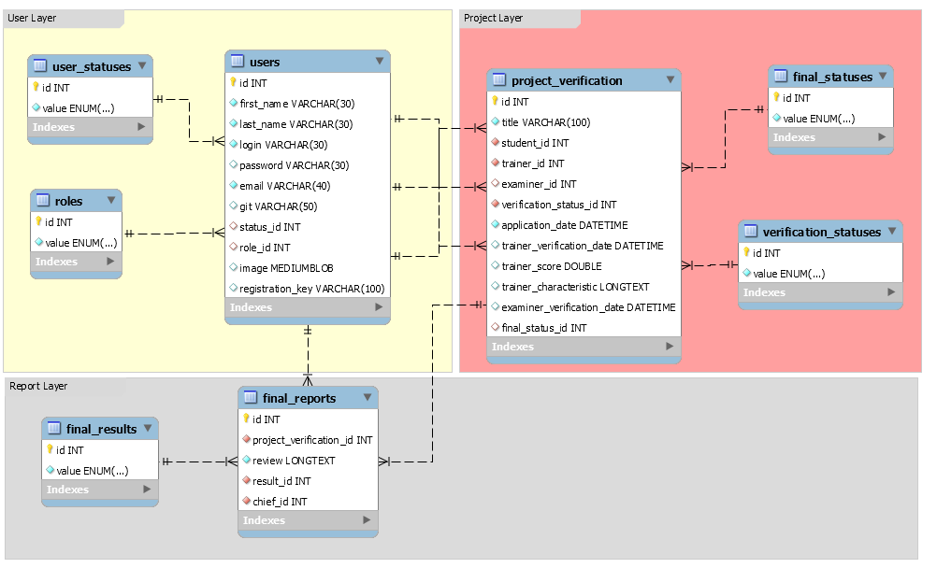Select the title VARCHAR(100) column
The height and width of the screenshot is (568, 937).
tap(584, 121)
